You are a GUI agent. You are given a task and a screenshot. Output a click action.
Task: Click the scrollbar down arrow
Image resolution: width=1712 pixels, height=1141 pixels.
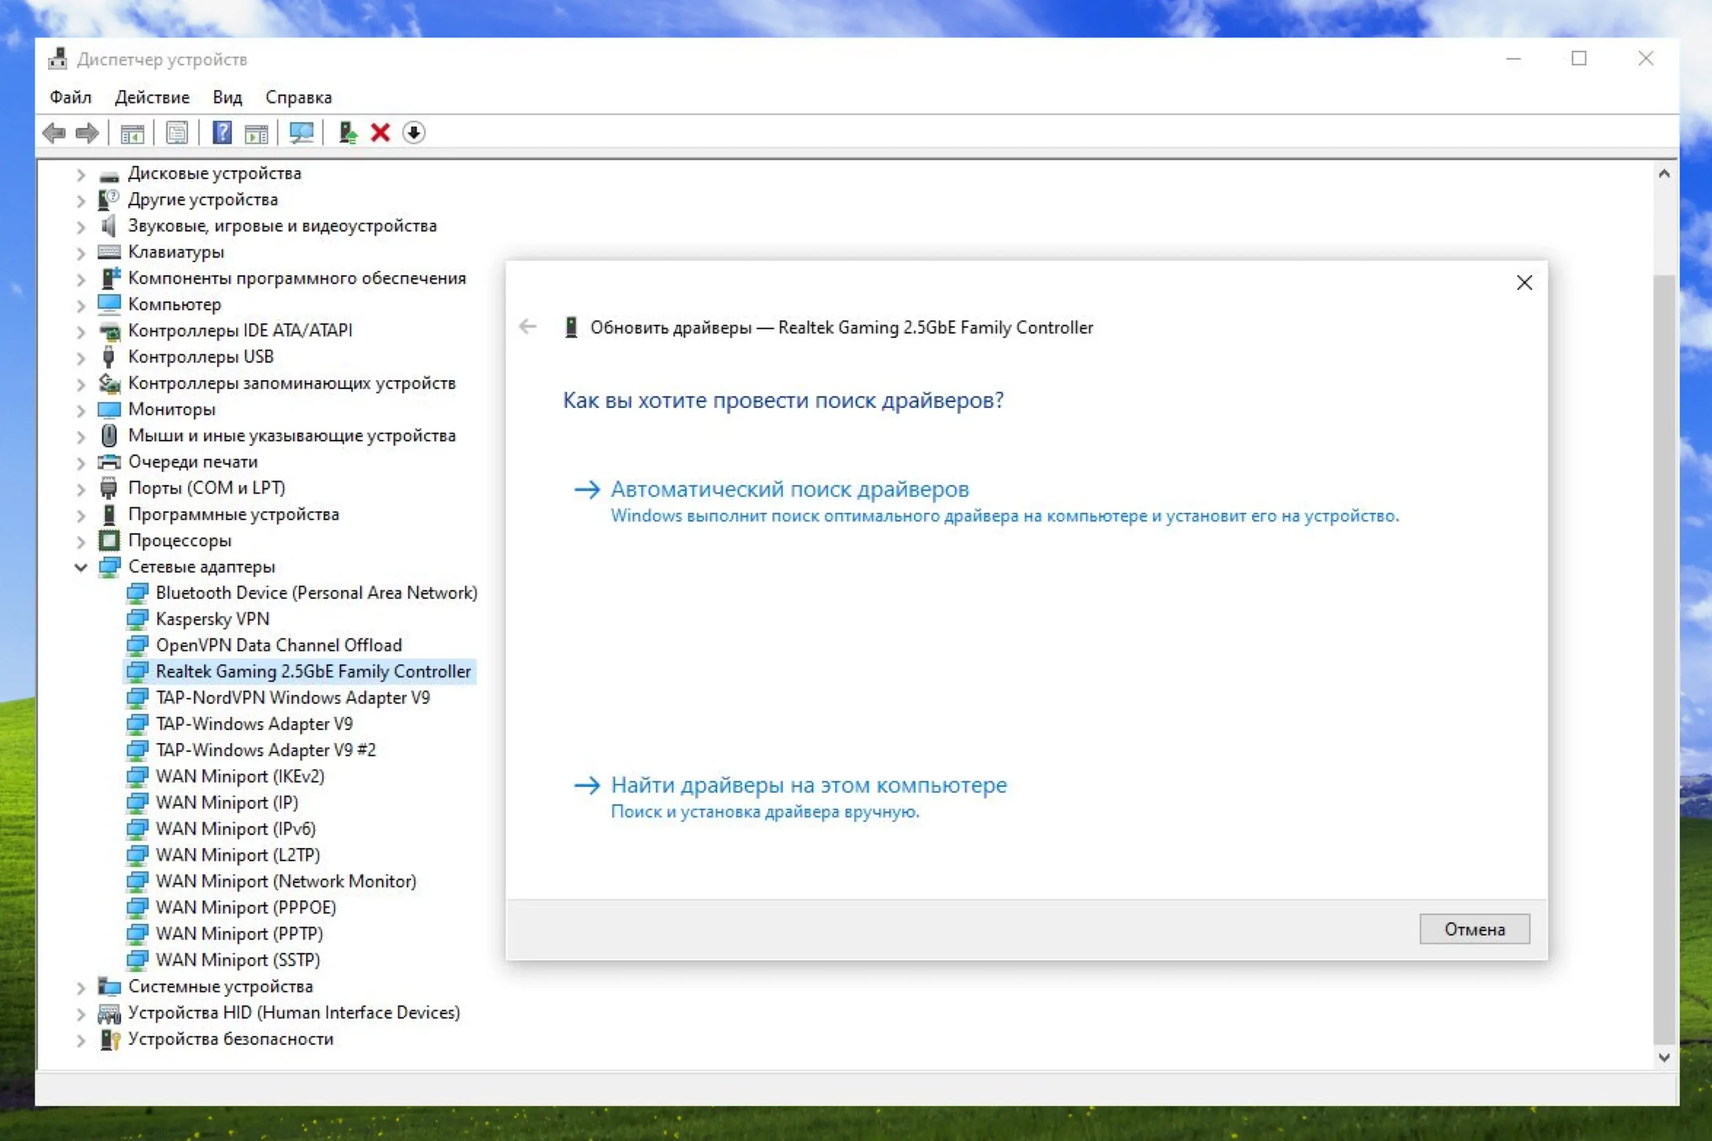[1664, 1057]
